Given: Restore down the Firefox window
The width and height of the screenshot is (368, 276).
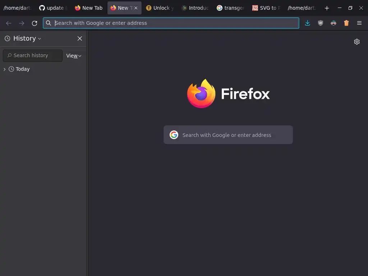Looking at the screenshot, I should 350,8.
